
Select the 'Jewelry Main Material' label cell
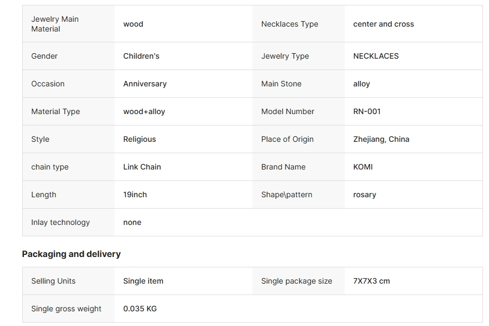[55, 24]
